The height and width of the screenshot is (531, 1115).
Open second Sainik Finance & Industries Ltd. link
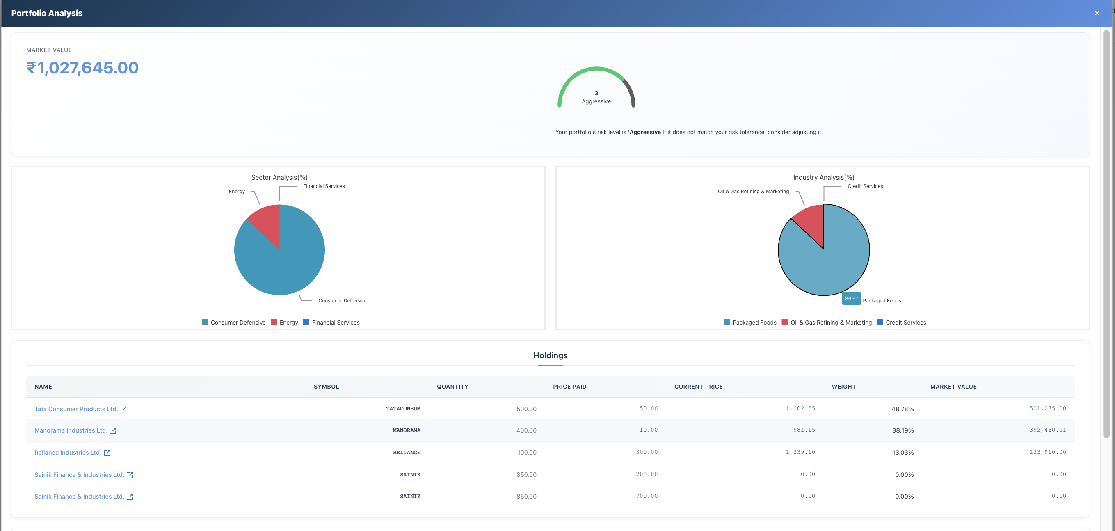(79, 497)
